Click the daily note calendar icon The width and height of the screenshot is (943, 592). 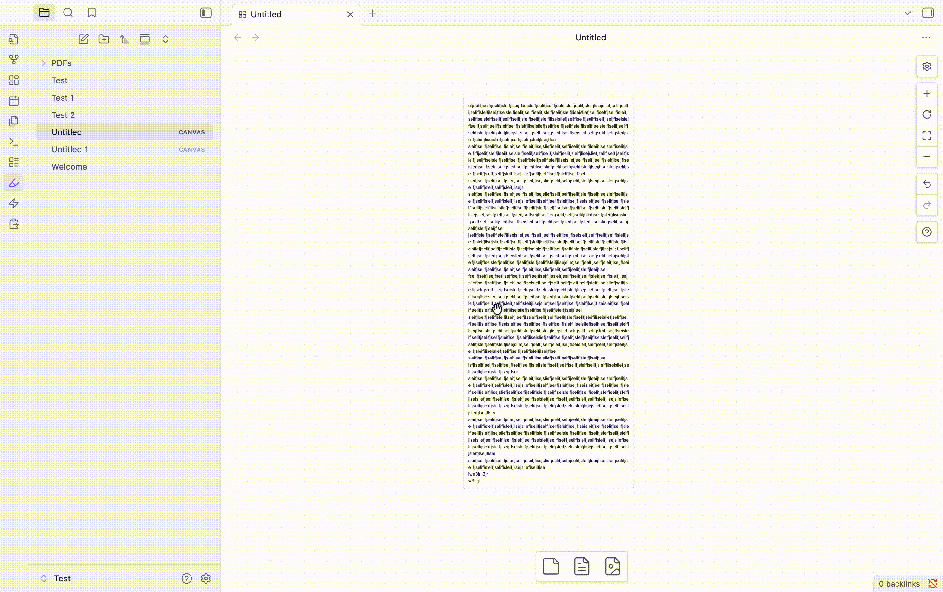click(x=14, y=101)
